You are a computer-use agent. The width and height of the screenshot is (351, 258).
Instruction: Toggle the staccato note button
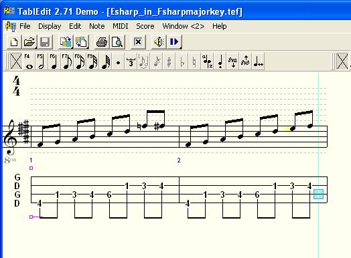220,61
